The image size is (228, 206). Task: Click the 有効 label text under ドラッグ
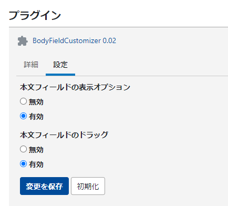pyautogui.click(x=36, y=164)
